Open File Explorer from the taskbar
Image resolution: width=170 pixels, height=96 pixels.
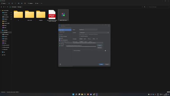(x=82, y=94)
